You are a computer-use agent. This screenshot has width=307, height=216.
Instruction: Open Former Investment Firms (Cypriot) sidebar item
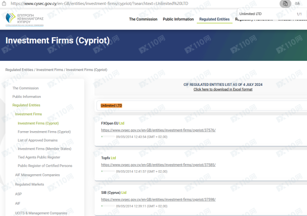(x=44, y=132)
